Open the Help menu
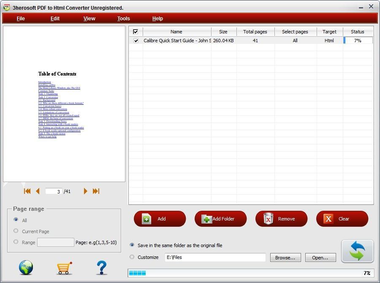This screenshot has height=283, width=380. [x=157, y=19]
